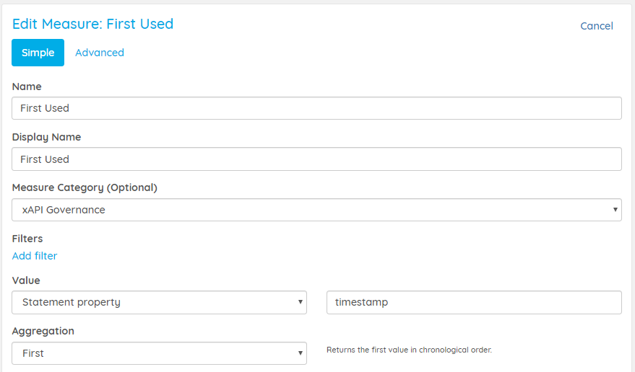
Task: Click the Measure Category (Optional) label
Action: pos(85,187)
